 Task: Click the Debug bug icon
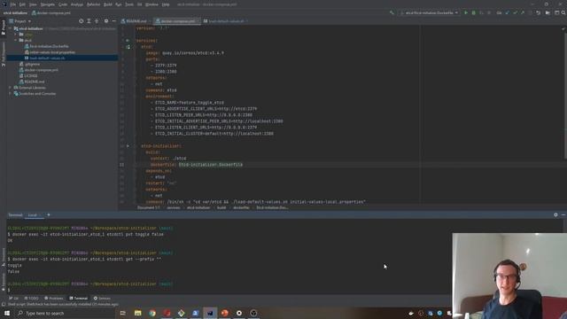tap(473, 12)
